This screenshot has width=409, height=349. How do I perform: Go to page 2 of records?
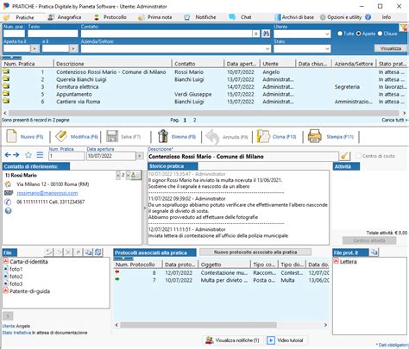pos(195,120)
